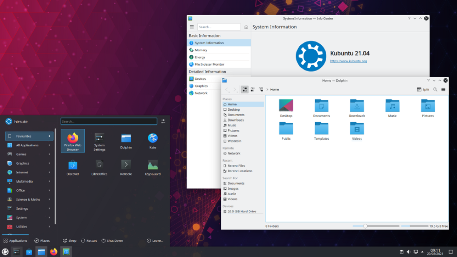Expand the Graphics category in the app menu
457x257 pixels.
click(29, 163)
